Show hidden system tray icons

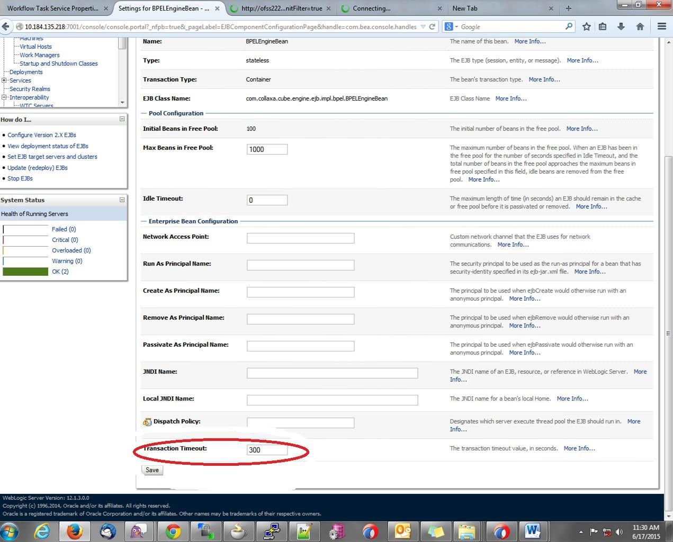click(x=581, y=532)
